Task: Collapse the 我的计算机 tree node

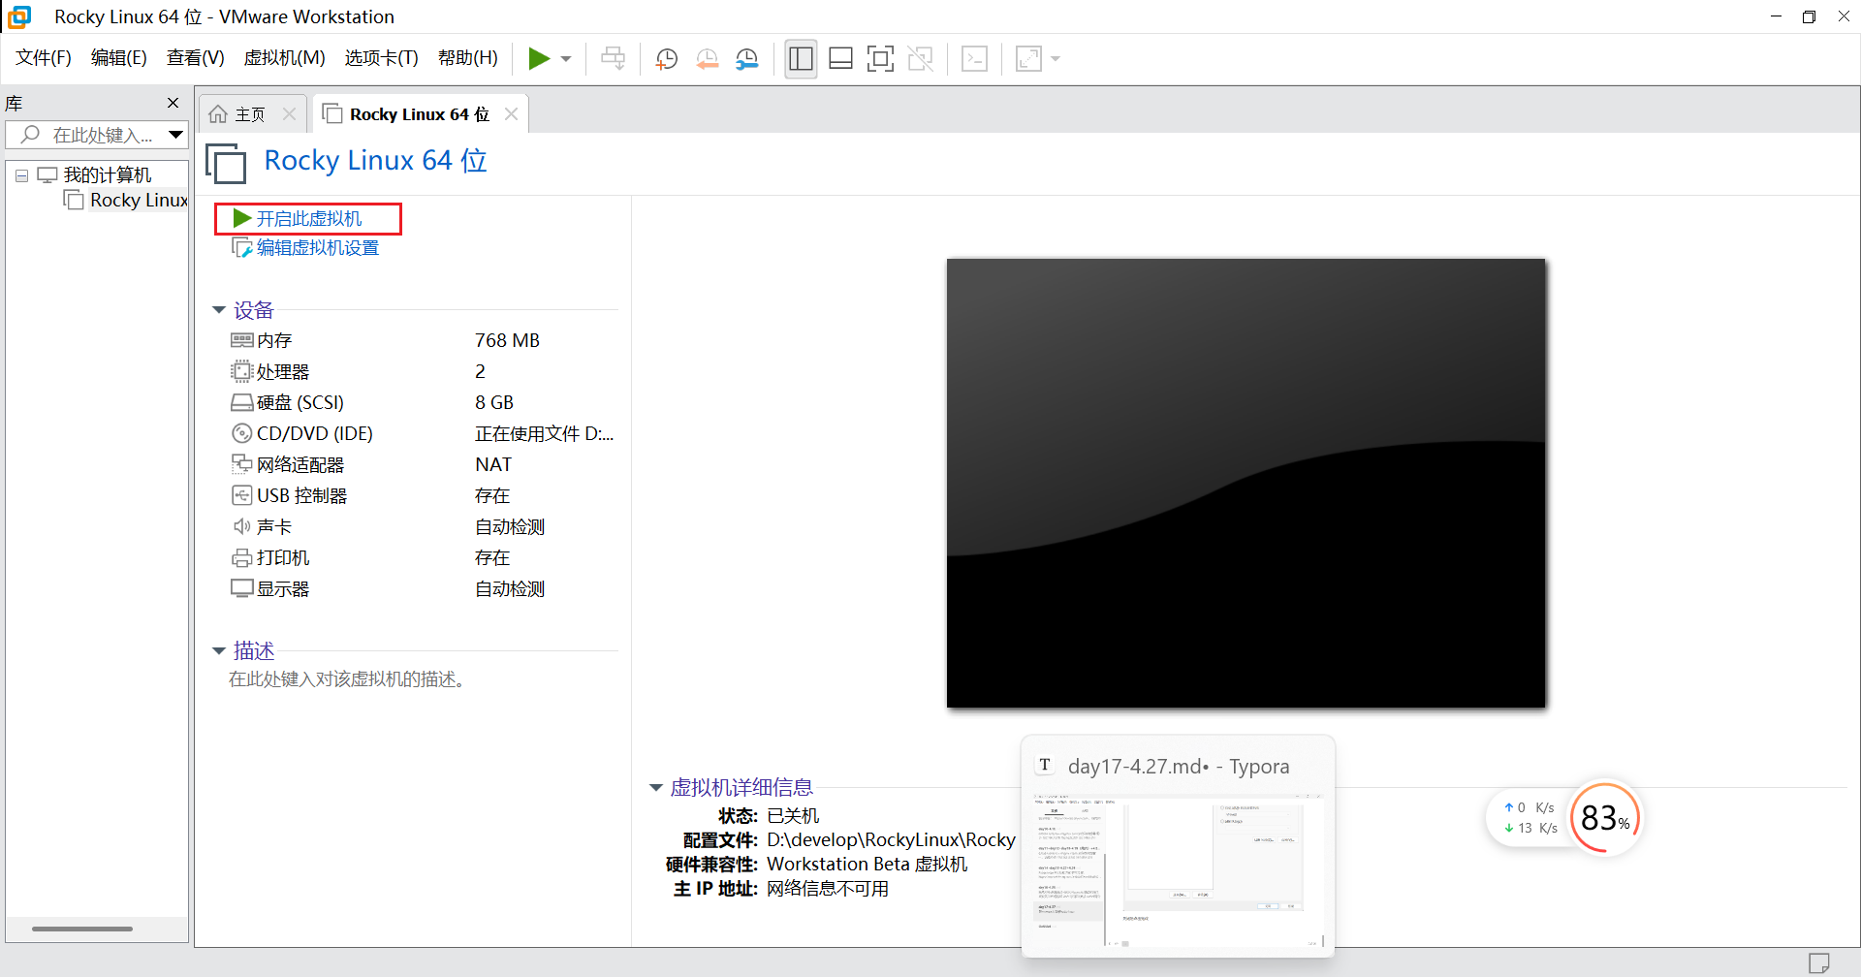Action: tap(21, 175)
